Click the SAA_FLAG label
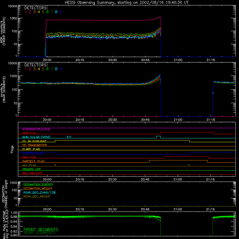This screenshot has height=239, width=239. click(x=29, y=157)
